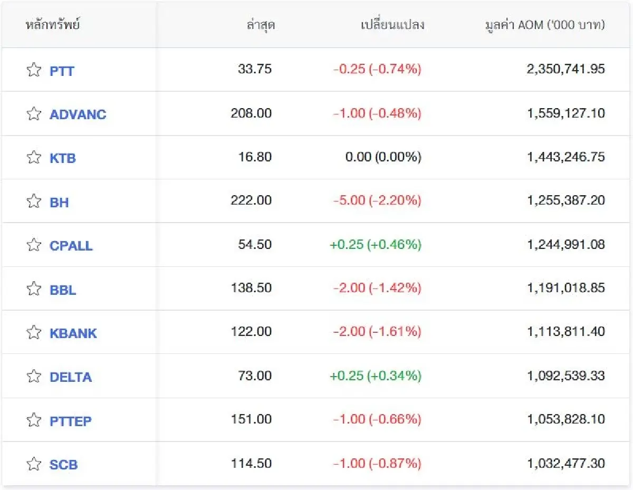The height and width of the screenshot is (490, 633).
Task: Star ADVANC as a favorite
Action: tap(34, 113)
